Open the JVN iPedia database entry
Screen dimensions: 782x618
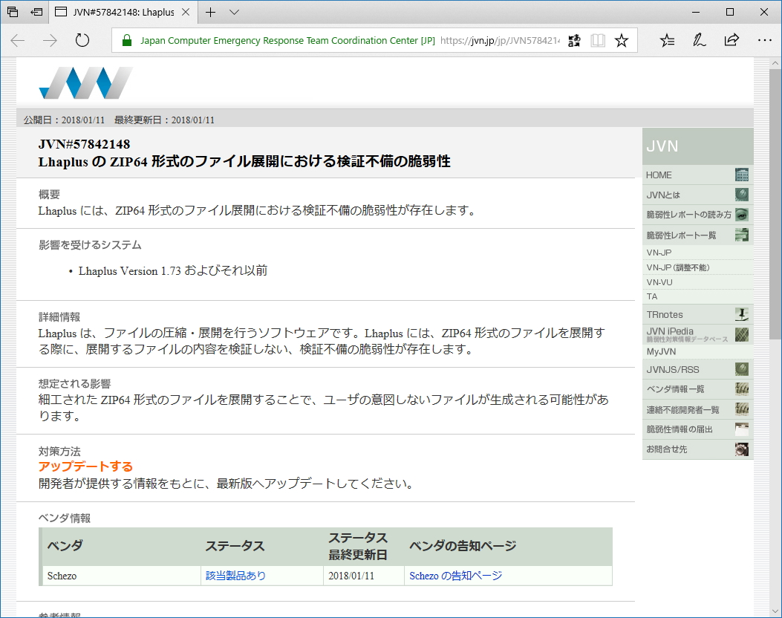(677, 336)
